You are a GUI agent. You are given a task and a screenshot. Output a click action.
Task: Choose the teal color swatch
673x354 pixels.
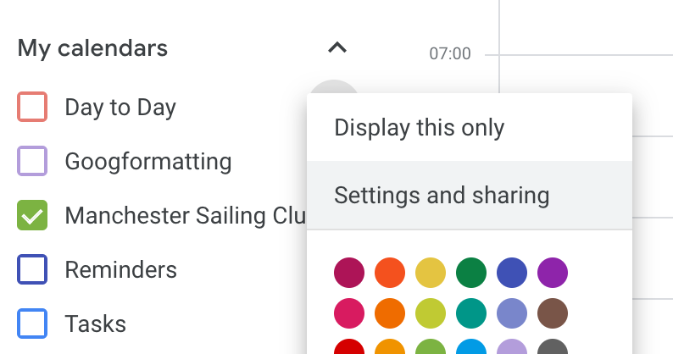tap(471, 313)
